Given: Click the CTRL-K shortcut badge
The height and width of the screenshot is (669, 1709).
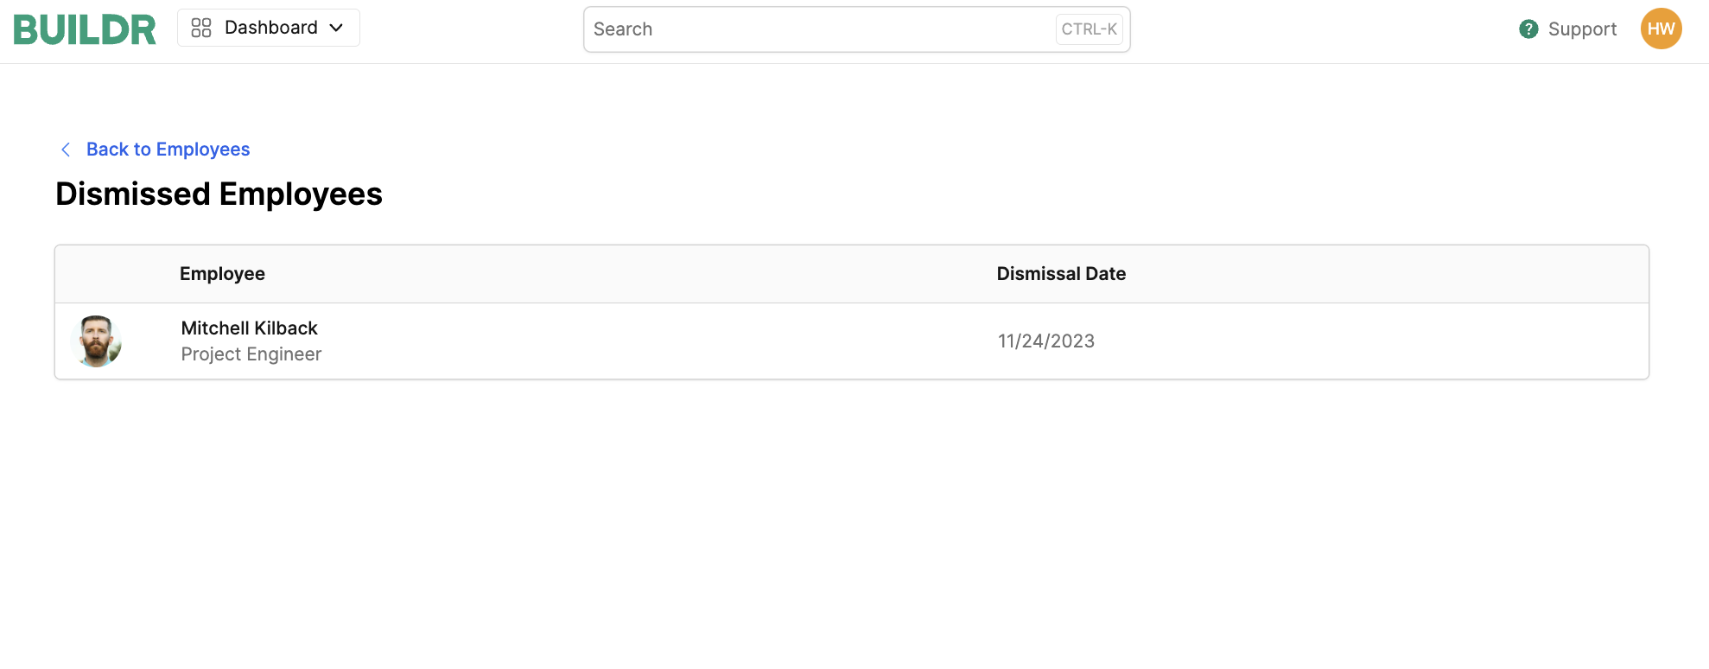Looking at the screenshot, I should [x=1089, y=29].
